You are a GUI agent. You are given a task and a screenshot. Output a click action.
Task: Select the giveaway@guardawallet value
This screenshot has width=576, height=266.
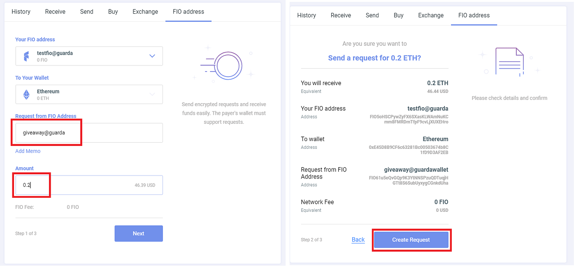click(x=416, y=169)
